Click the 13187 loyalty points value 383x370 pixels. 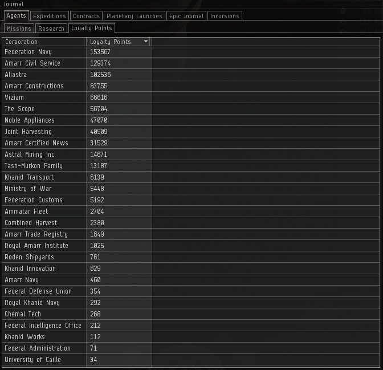[x=99, y=166]
